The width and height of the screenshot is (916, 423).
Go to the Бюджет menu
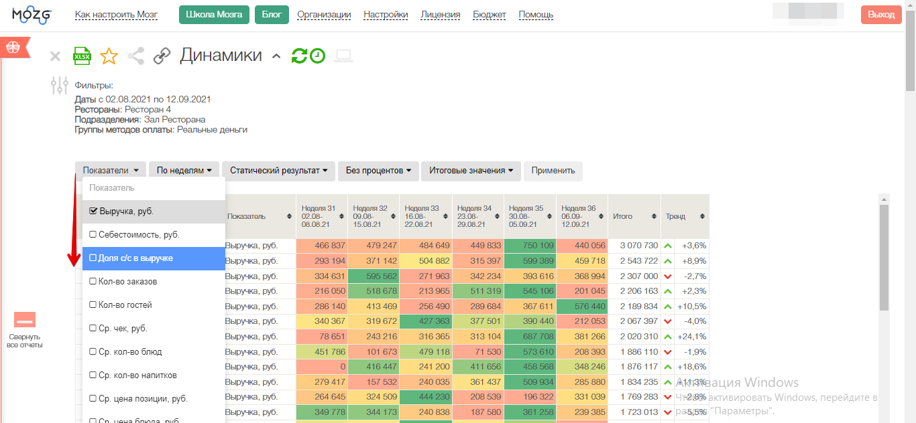point(490,15)
